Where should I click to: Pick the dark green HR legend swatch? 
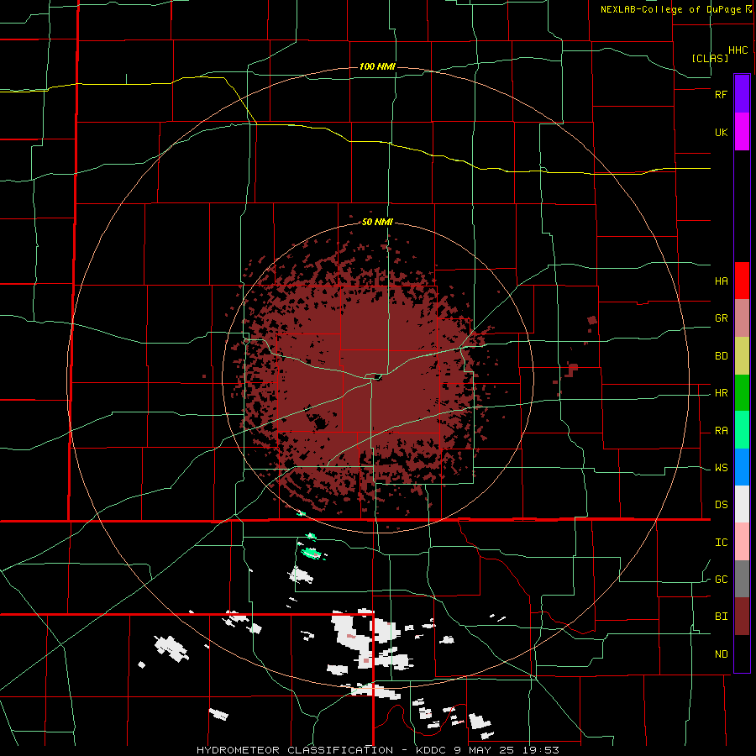coord(742,393)
